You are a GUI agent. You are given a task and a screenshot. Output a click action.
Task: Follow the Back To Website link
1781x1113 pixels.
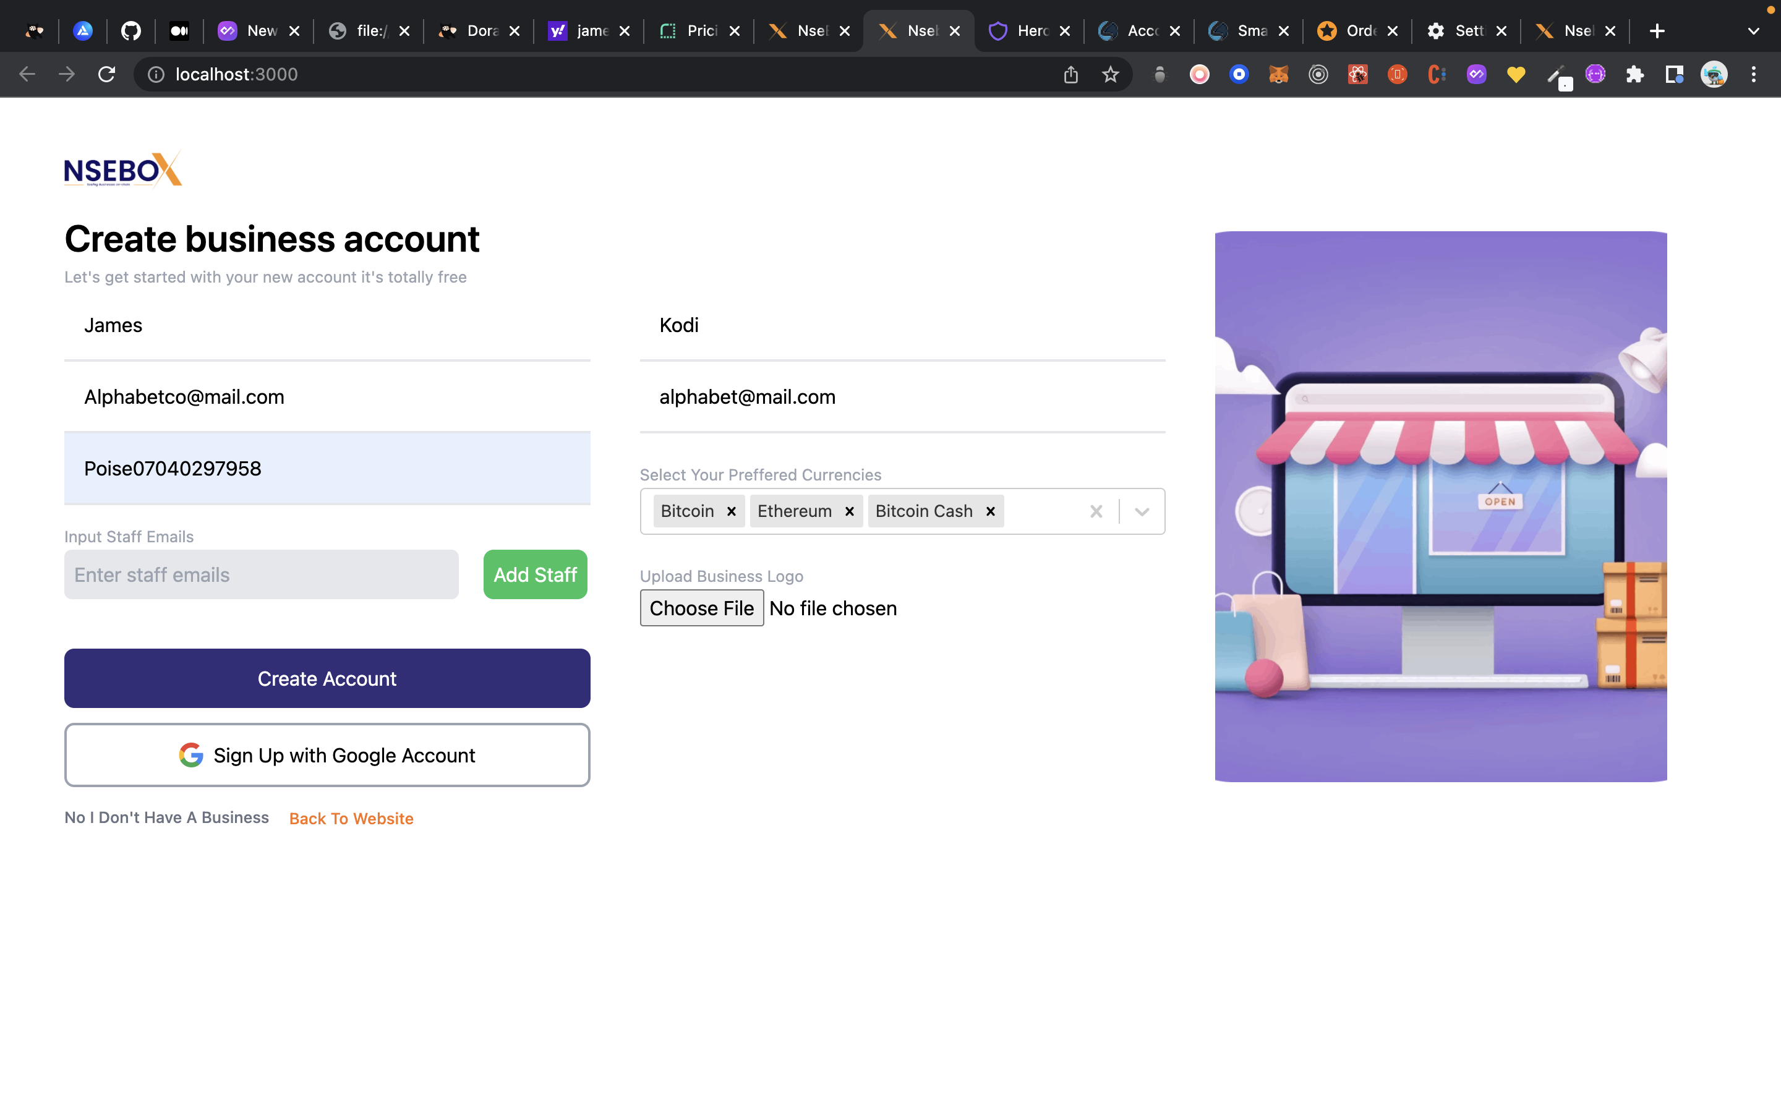click(351, 818)
